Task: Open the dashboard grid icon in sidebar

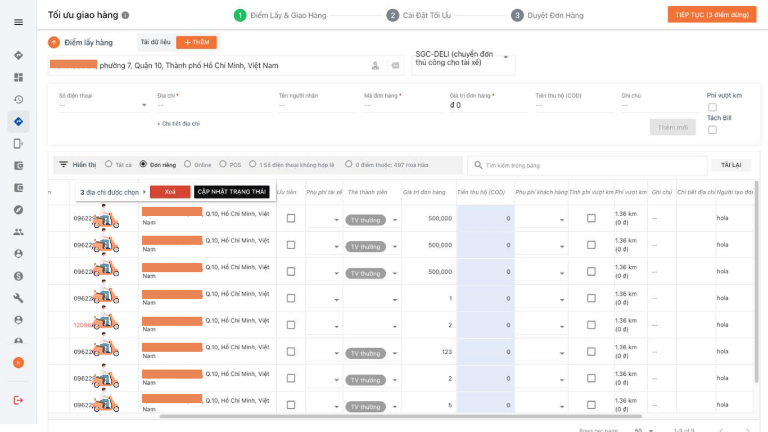Action: point(19,78)
